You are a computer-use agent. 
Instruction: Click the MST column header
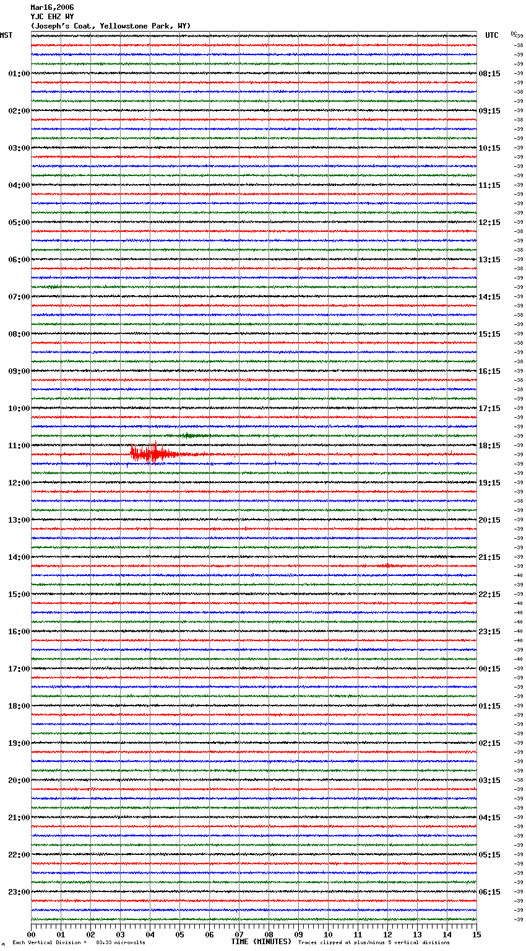coord(6,35)
